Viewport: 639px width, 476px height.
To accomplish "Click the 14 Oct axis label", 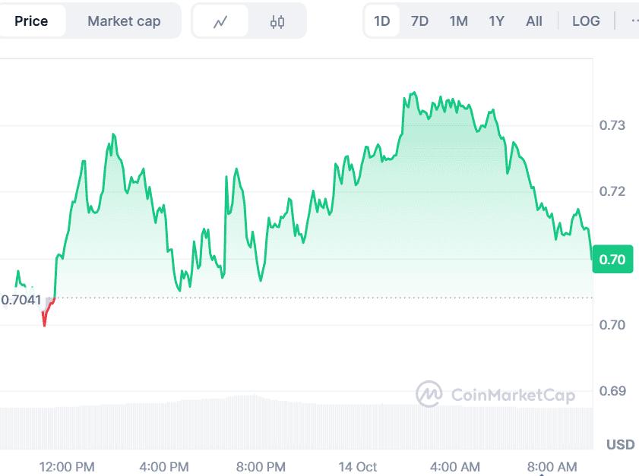I will (358, 467).
